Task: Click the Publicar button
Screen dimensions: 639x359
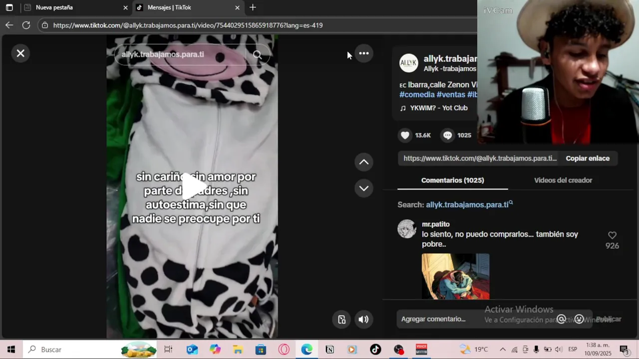Action: click(609, 319)
